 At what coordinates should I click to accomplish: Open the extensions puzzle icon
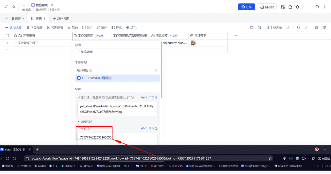[290, 7]
